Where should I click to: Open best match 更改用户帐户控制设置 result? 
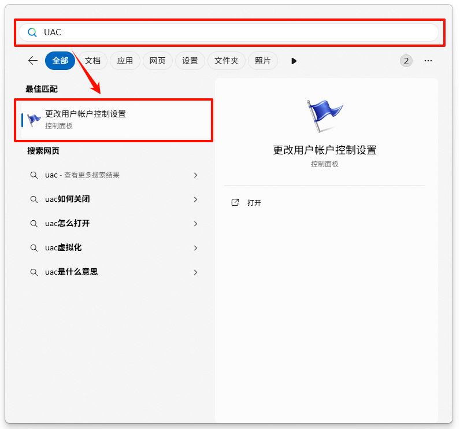click(116, 120)
